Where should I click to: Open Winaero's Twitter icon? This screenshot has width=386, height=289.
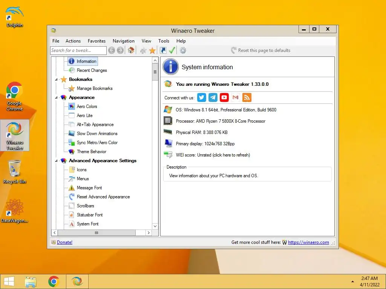tap(202, 97)
